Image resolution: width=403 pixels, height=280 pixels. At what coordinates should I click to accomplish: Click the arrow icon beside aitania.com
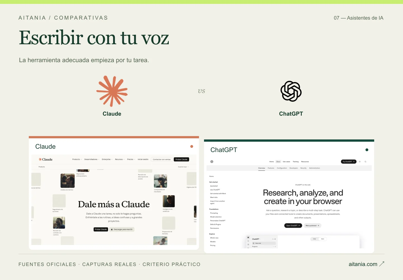pos(382,264)
